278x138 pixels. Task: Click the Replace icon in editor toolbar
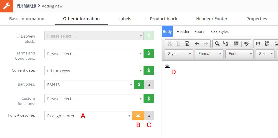pos(226,44)
